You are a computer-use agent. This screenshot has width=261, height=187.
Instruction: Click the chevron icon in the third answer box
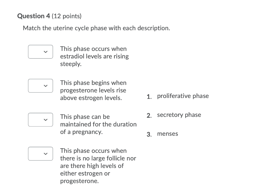(45, 120)
